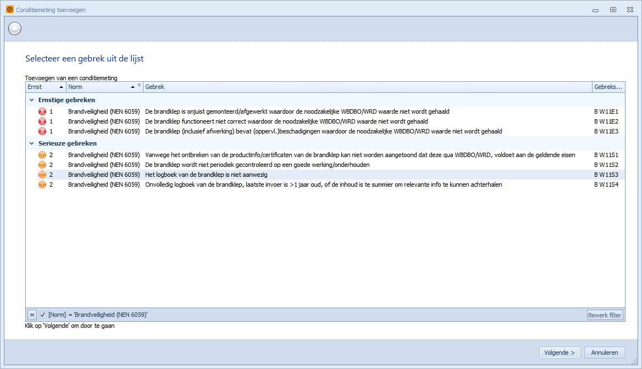Disable the Norm filter checkbox
Image resolution: width=642 pixels, height=369 pixels.
coord(42,315)
